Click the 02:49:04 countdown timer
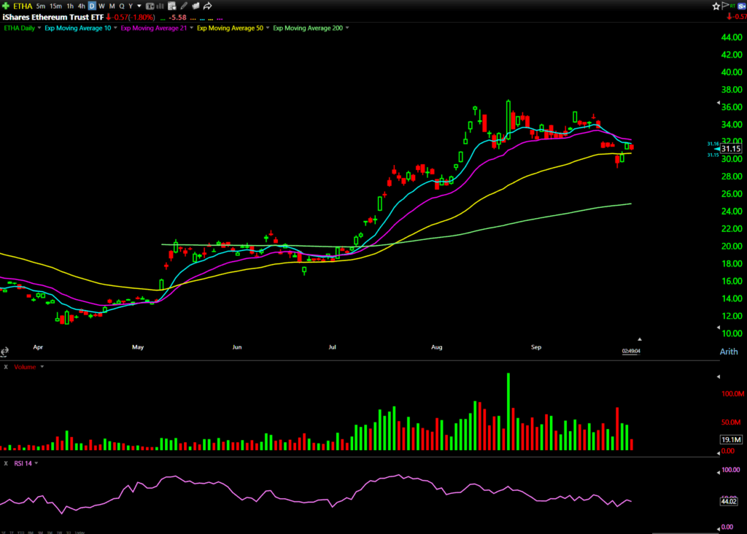 630,351
